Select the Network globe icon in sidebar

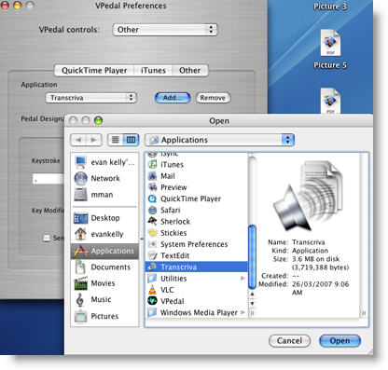[x=81, y=178]
